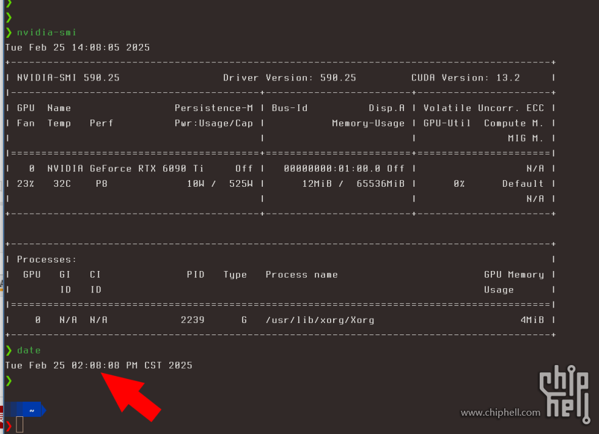599x434 pixels.
Task: Select the compute mode value "Default"
Action: pos(523,184)
